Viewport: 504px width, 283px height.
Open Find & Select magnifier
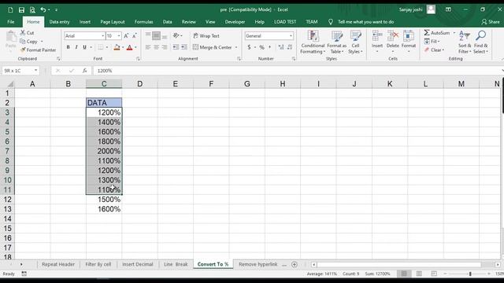[x=481, y=42]
